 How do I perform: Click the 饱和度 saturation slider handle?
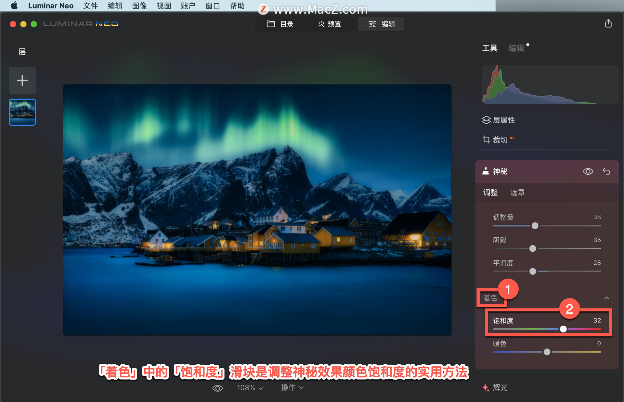click(x=563, y=329)
